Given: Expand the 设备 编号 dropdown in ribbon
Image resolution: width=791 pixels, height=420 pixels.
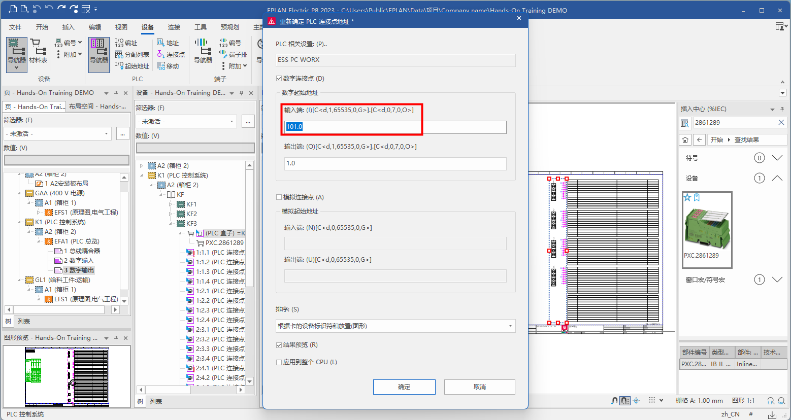Looking at the screenshot, I should coord(80,43).
